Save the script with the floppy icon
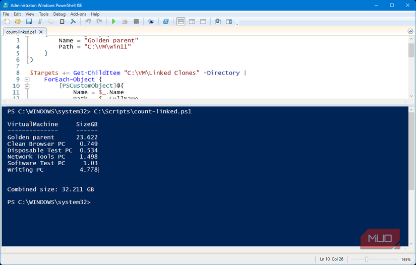This screenshot has width=416, height=265. [x=29, y=22]
